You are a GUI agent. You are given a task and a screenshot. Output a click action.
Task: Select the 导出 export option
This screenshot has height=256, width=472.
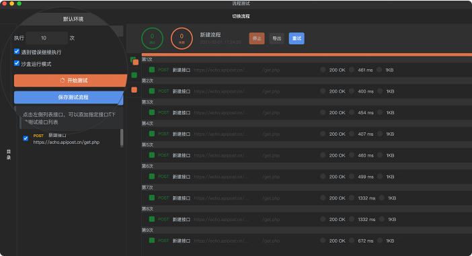coord(276,38)
